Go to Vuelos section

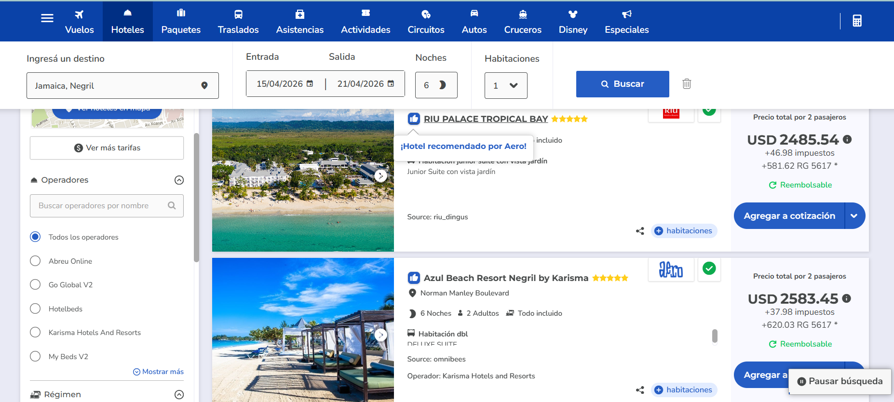point(80,22)
